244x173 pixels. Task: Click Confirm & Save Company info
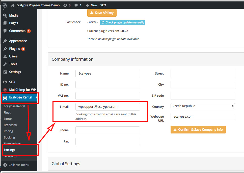(x=198, y=129)
